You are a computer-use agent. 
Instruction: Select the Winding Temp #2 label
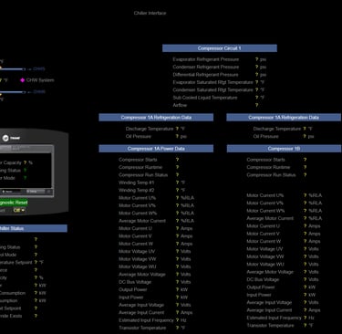click(x=136, y=190)
